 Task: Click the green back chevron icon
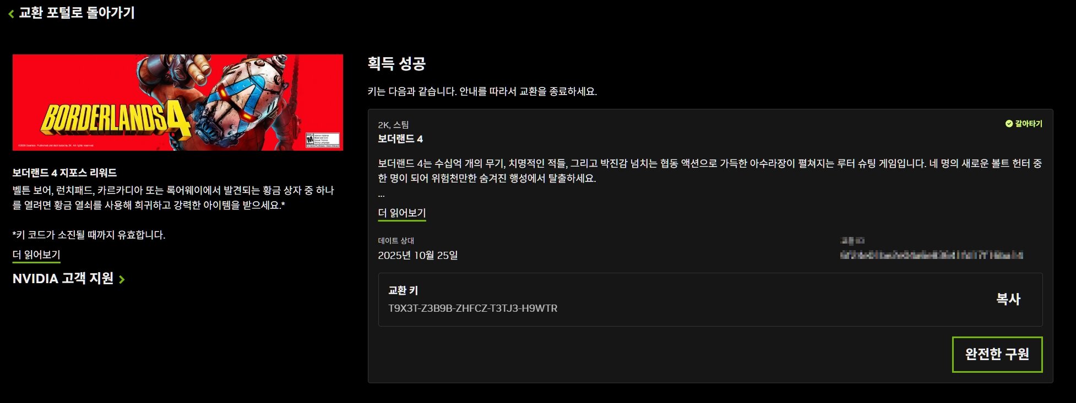(x=11, y=14)
